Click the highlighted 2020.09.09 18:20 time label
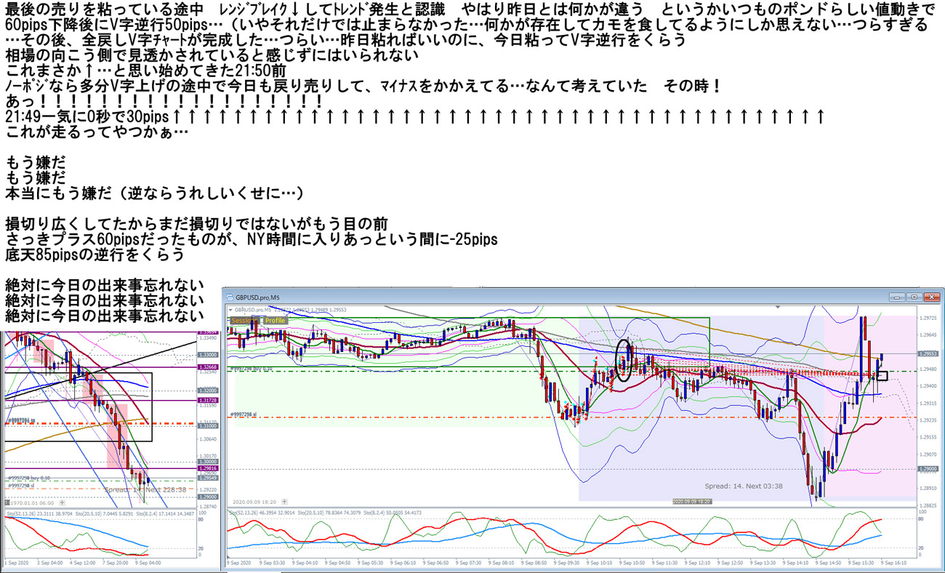The image size is (945, 573). click(x=691, y=502)
